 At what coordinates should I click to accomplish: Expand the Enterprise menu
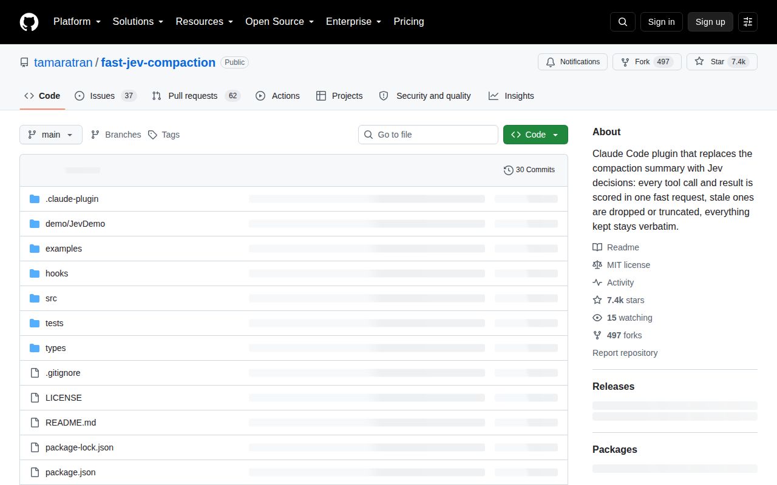pos(354,21)
